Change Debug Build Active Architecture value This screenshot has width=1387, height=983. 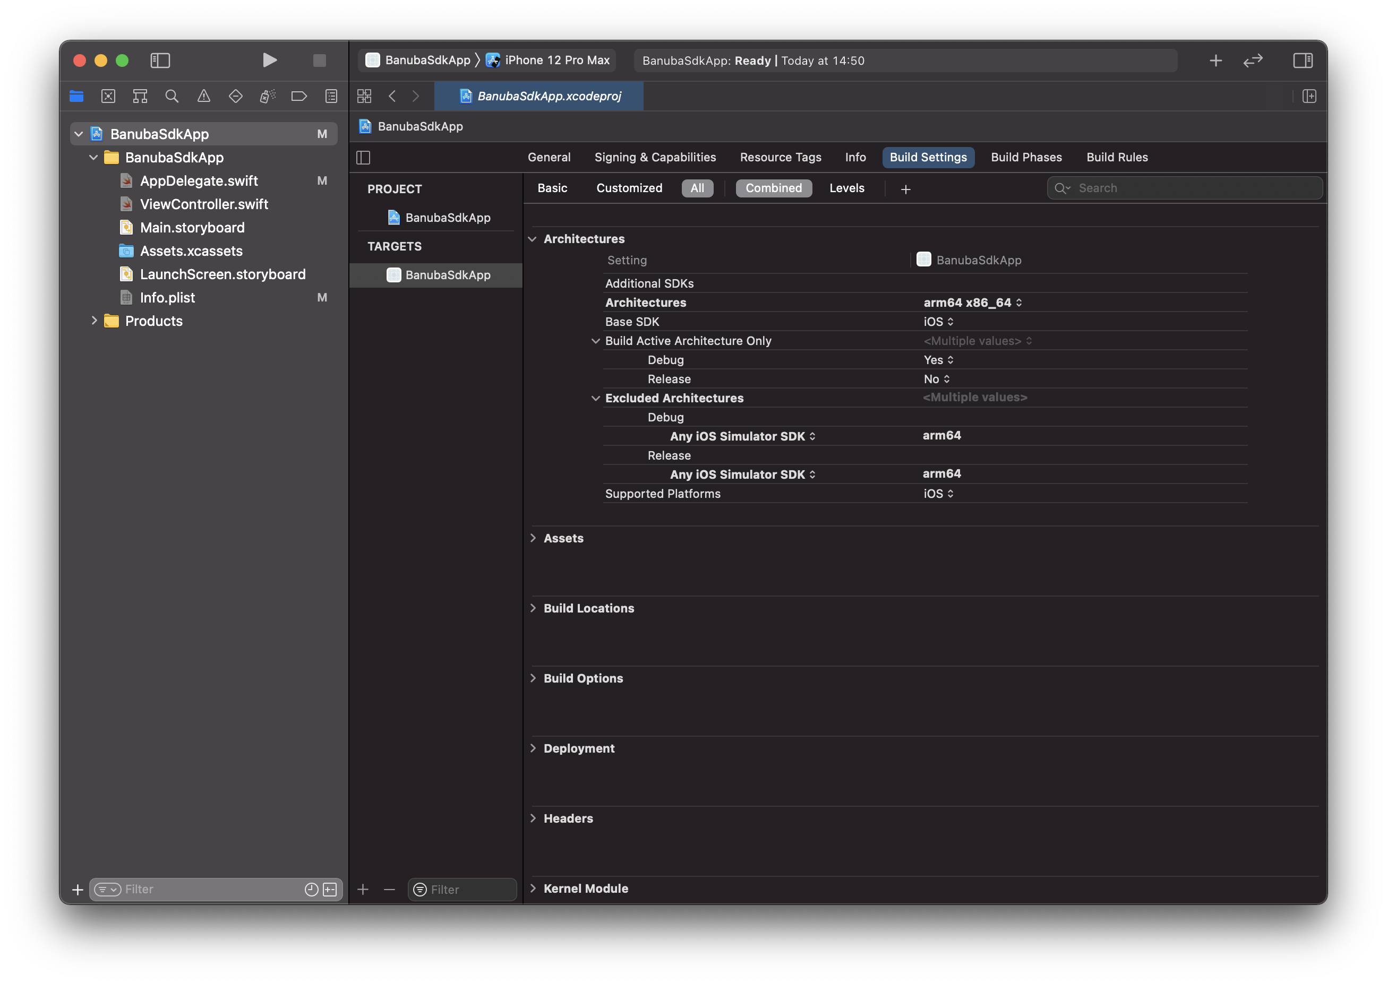pos(938,360)
